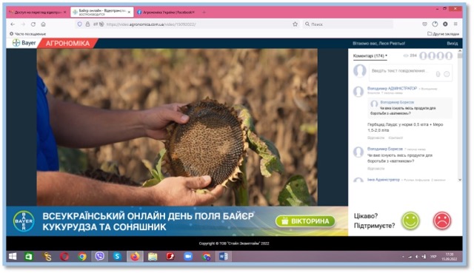Attach a file with the paperclip icon
This screenshot has height=273, width=474.
(438, 74)
